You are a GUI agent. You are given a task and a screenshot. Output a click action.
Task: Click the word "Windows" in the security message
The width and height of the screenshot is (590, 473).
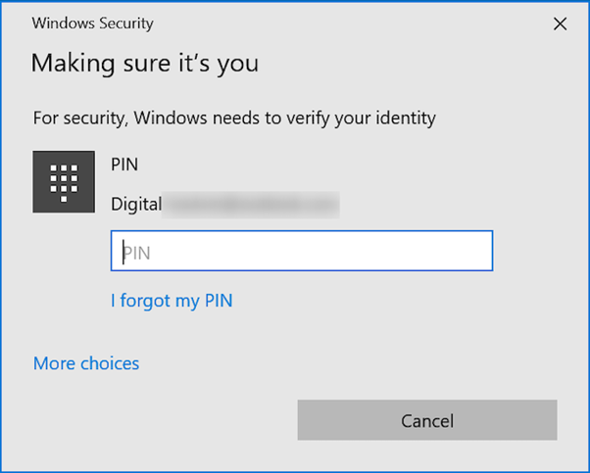pyautogui.click(x=167, y=118)
